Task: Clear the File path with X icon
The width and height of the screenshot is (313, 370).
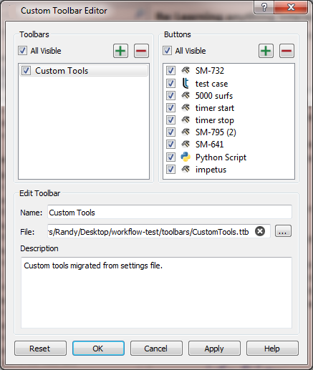Action: coord(260,231)
